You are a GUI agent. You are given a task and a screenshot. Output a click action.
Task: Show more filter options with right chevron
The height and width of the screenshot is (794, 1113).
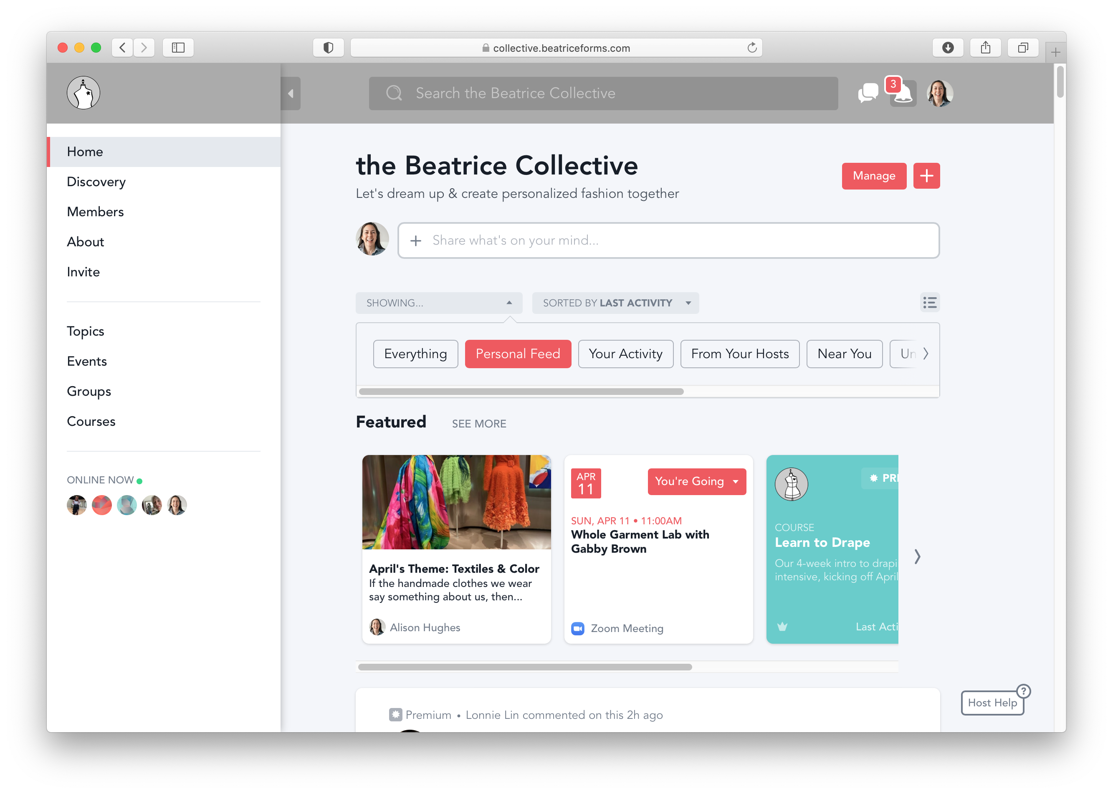click(x=925, y=354)
